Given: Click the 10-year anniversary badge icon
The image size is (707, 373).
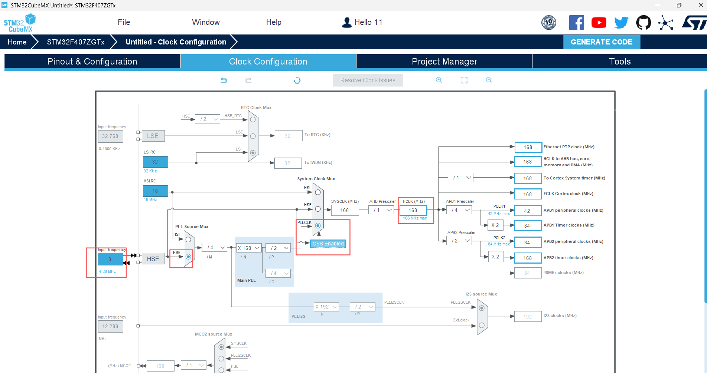Looking at the screenshot, I should click(549, 23).
